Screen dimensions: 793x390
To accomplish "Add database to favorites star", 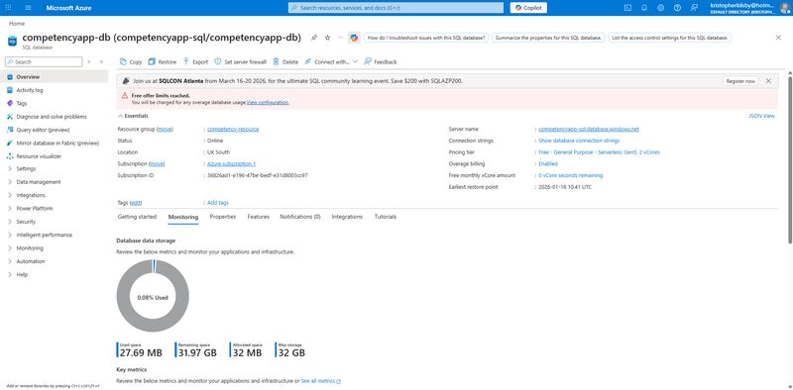I will tap(327, 38).
